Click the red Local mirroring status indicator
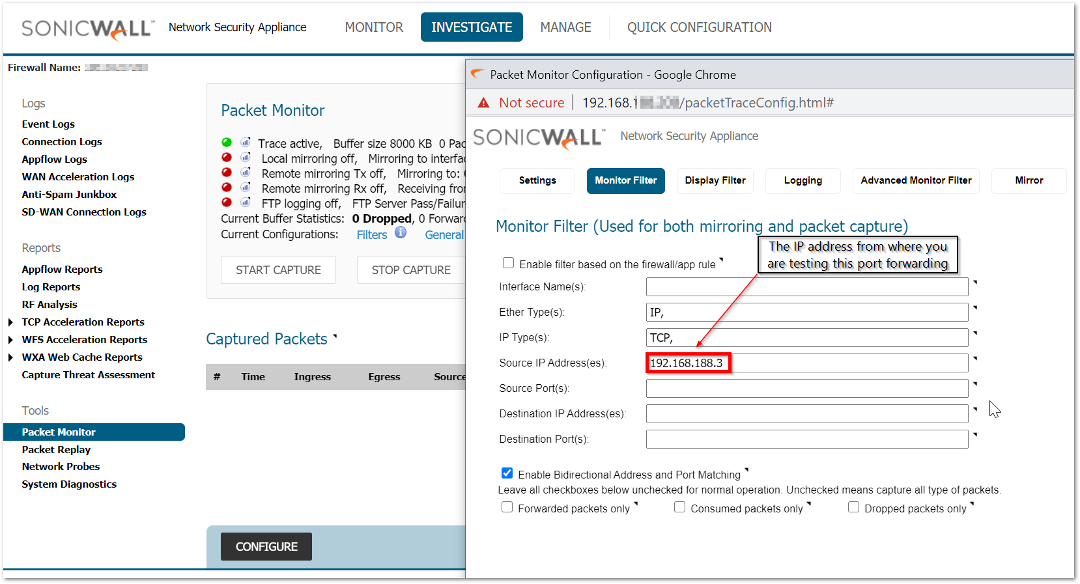 (x=227, y=158)
